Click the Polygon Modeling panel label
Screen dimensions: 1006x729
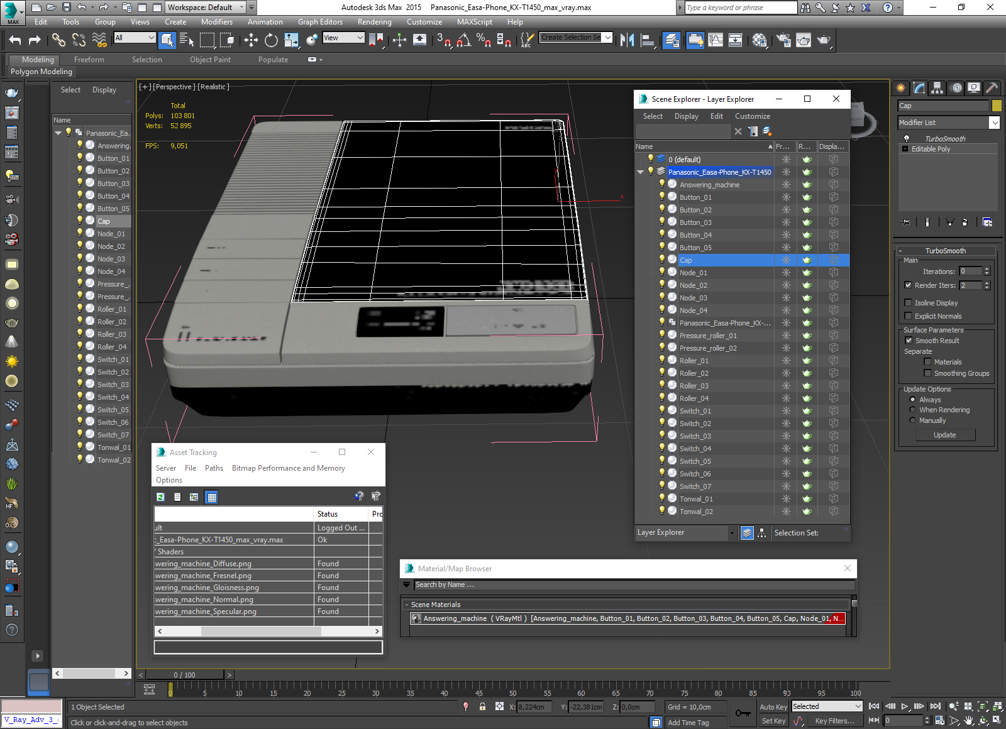41,72
